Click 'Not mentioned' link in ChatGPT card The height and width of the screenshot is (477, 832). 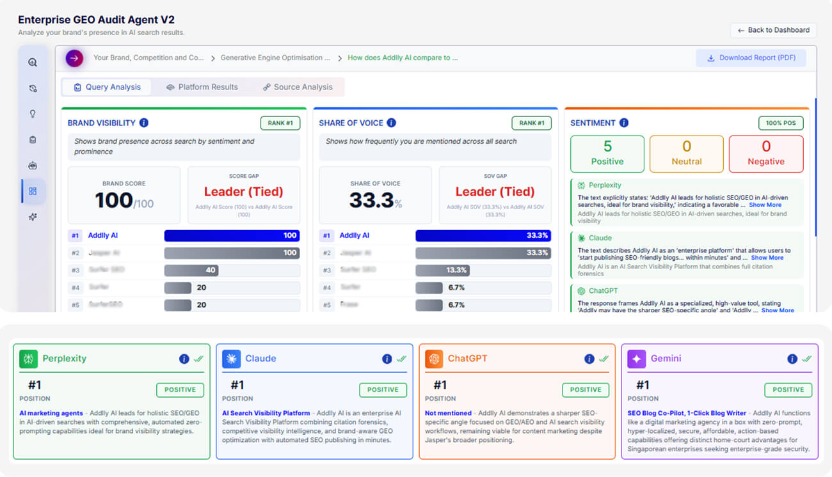(448, 413)
